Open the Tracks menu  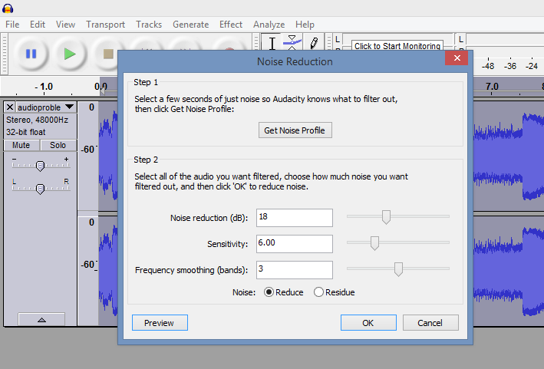click(x=149, y=25)
